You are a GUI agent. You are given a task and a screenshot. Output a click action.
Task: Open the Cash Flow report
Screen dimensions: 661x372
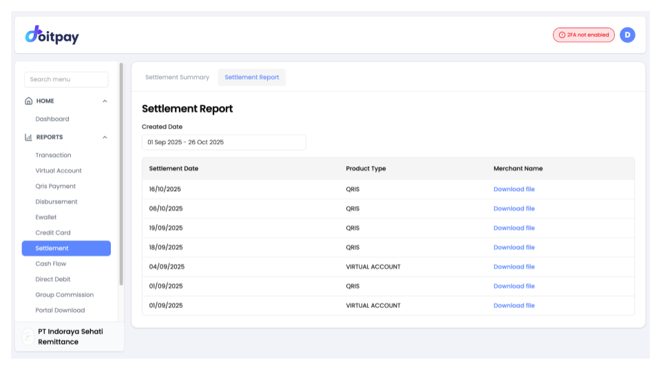(51, 264)
